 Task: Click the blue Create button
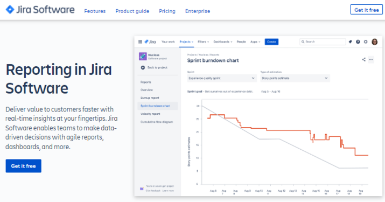click(271, 42)
